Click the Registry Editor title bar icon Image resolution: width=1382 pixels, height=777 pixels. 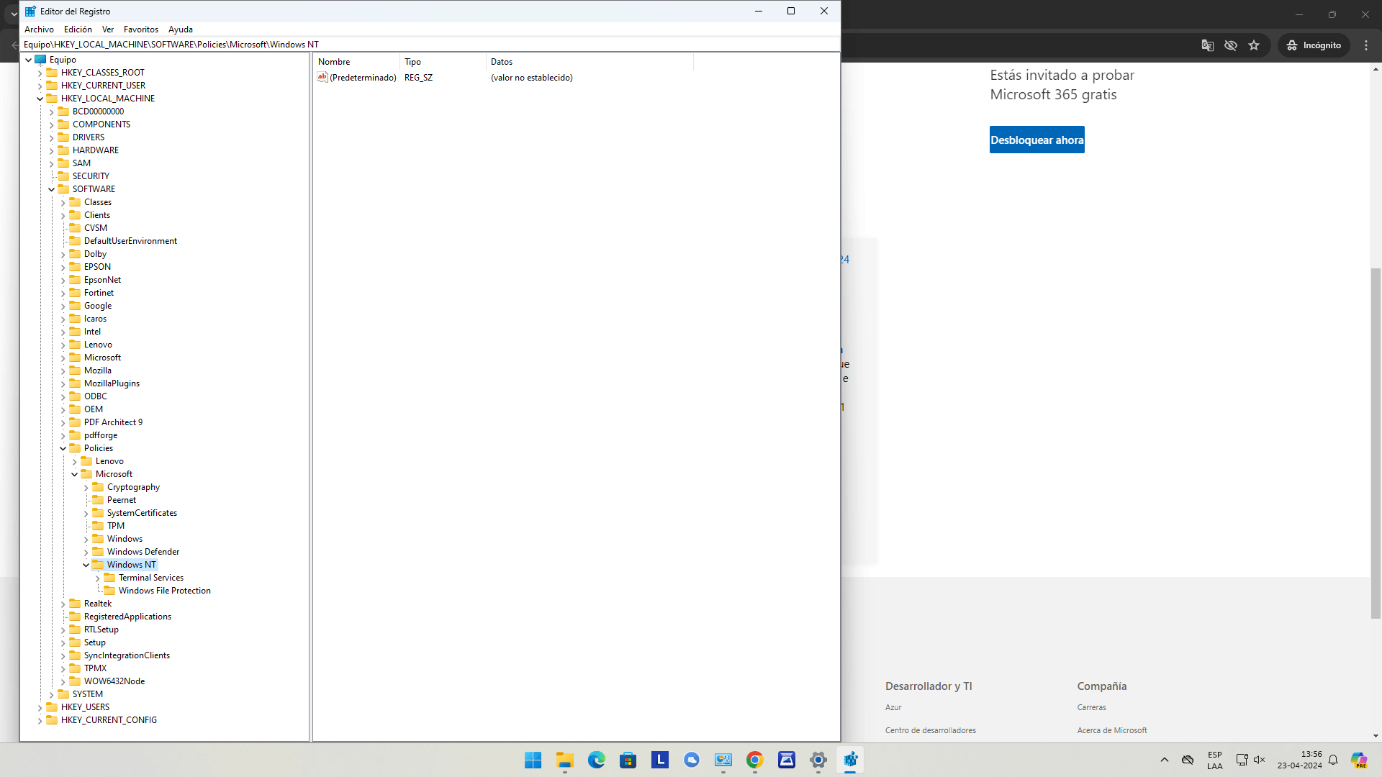pyautogui.click(x=30, y=11)
